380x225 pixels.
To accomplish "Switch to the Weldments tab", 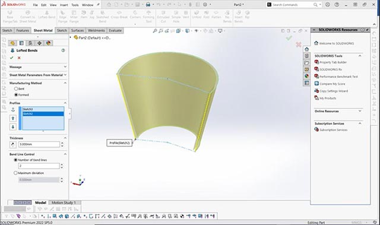I will click(96, 30).
